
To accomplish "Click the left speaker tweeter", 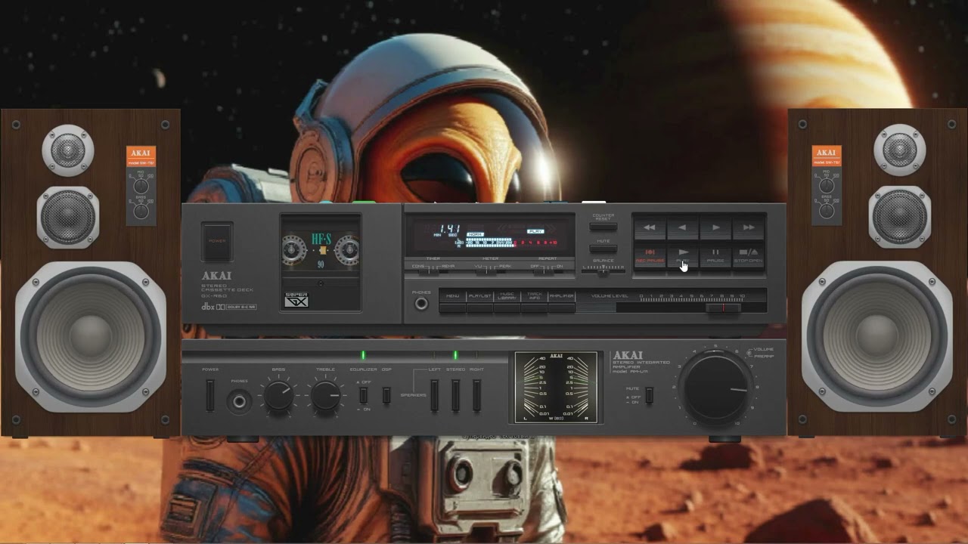I will (68, 150).
